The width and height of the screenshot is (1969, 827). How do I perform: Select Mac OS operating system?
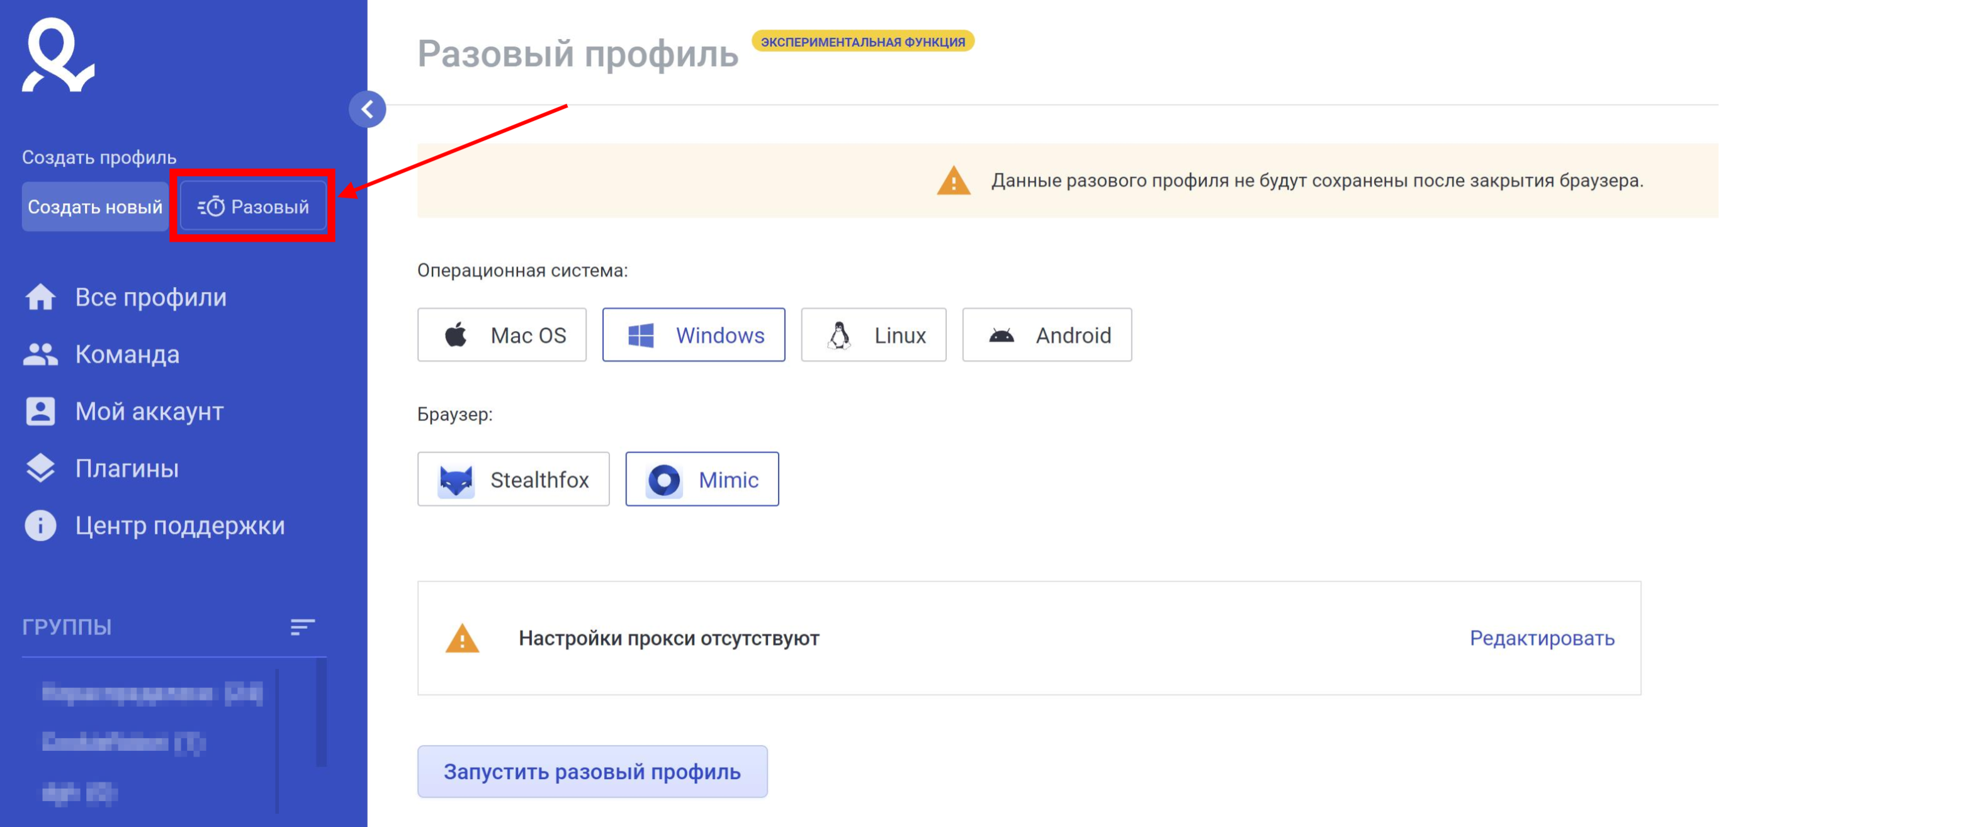(x=502, y=335)
